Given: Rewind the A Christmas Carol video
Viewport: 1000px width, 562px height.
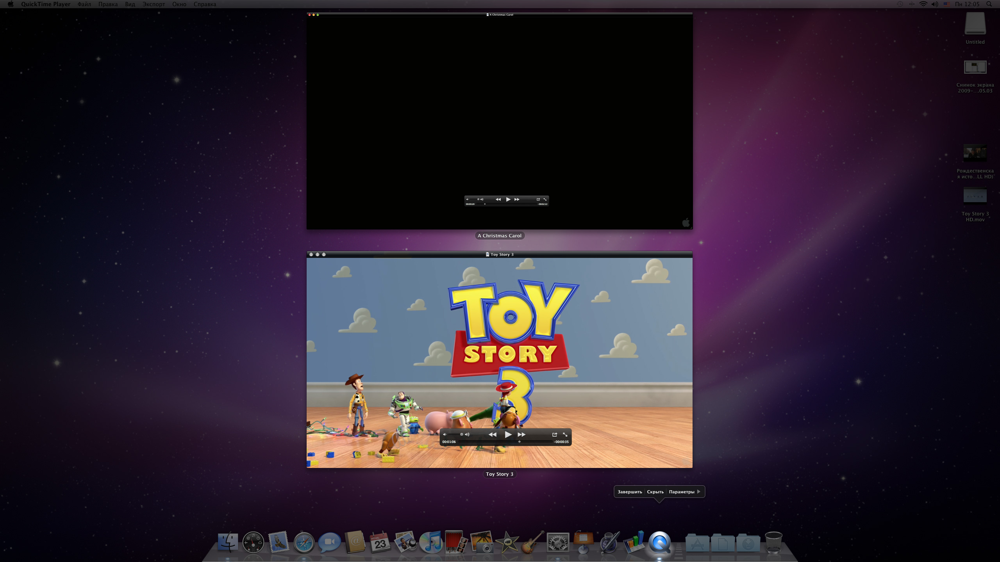Looking at the screenshot, I should point(498,199).
